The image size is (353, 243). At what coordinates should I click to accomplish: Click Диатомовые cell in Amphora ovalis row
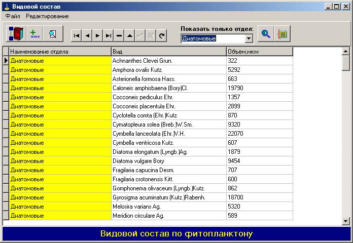(x=60, y=70)
